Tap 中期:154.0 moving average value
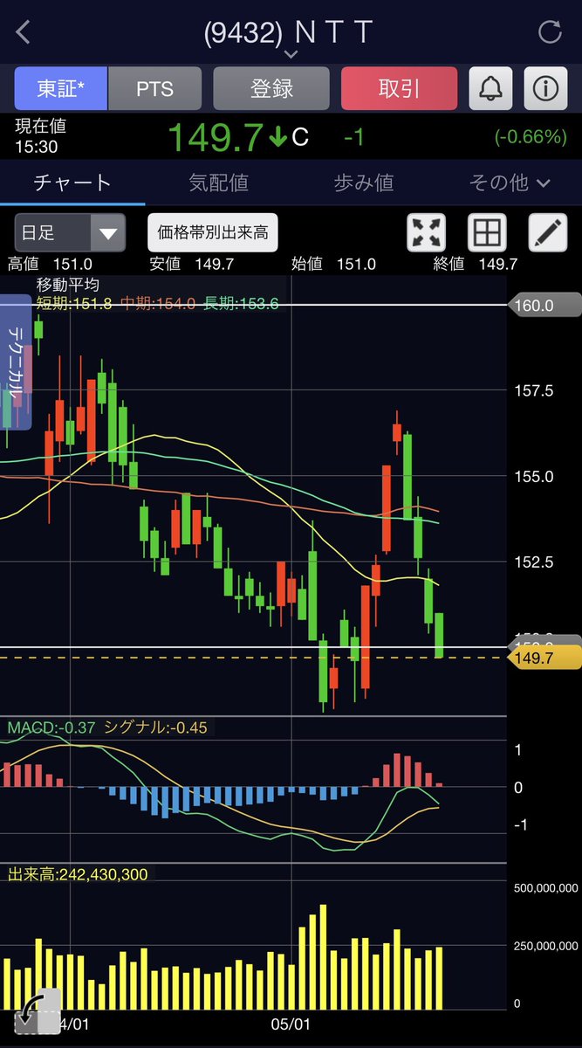Image resolution: width=582 pixels, height=1048 pixels. pos(159,303)
